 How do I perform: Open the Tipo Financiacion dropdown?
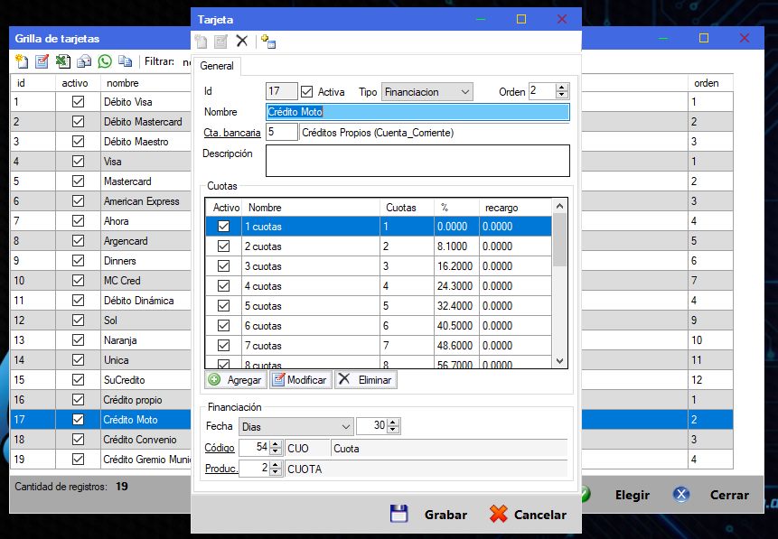click(x=426, y=92)
